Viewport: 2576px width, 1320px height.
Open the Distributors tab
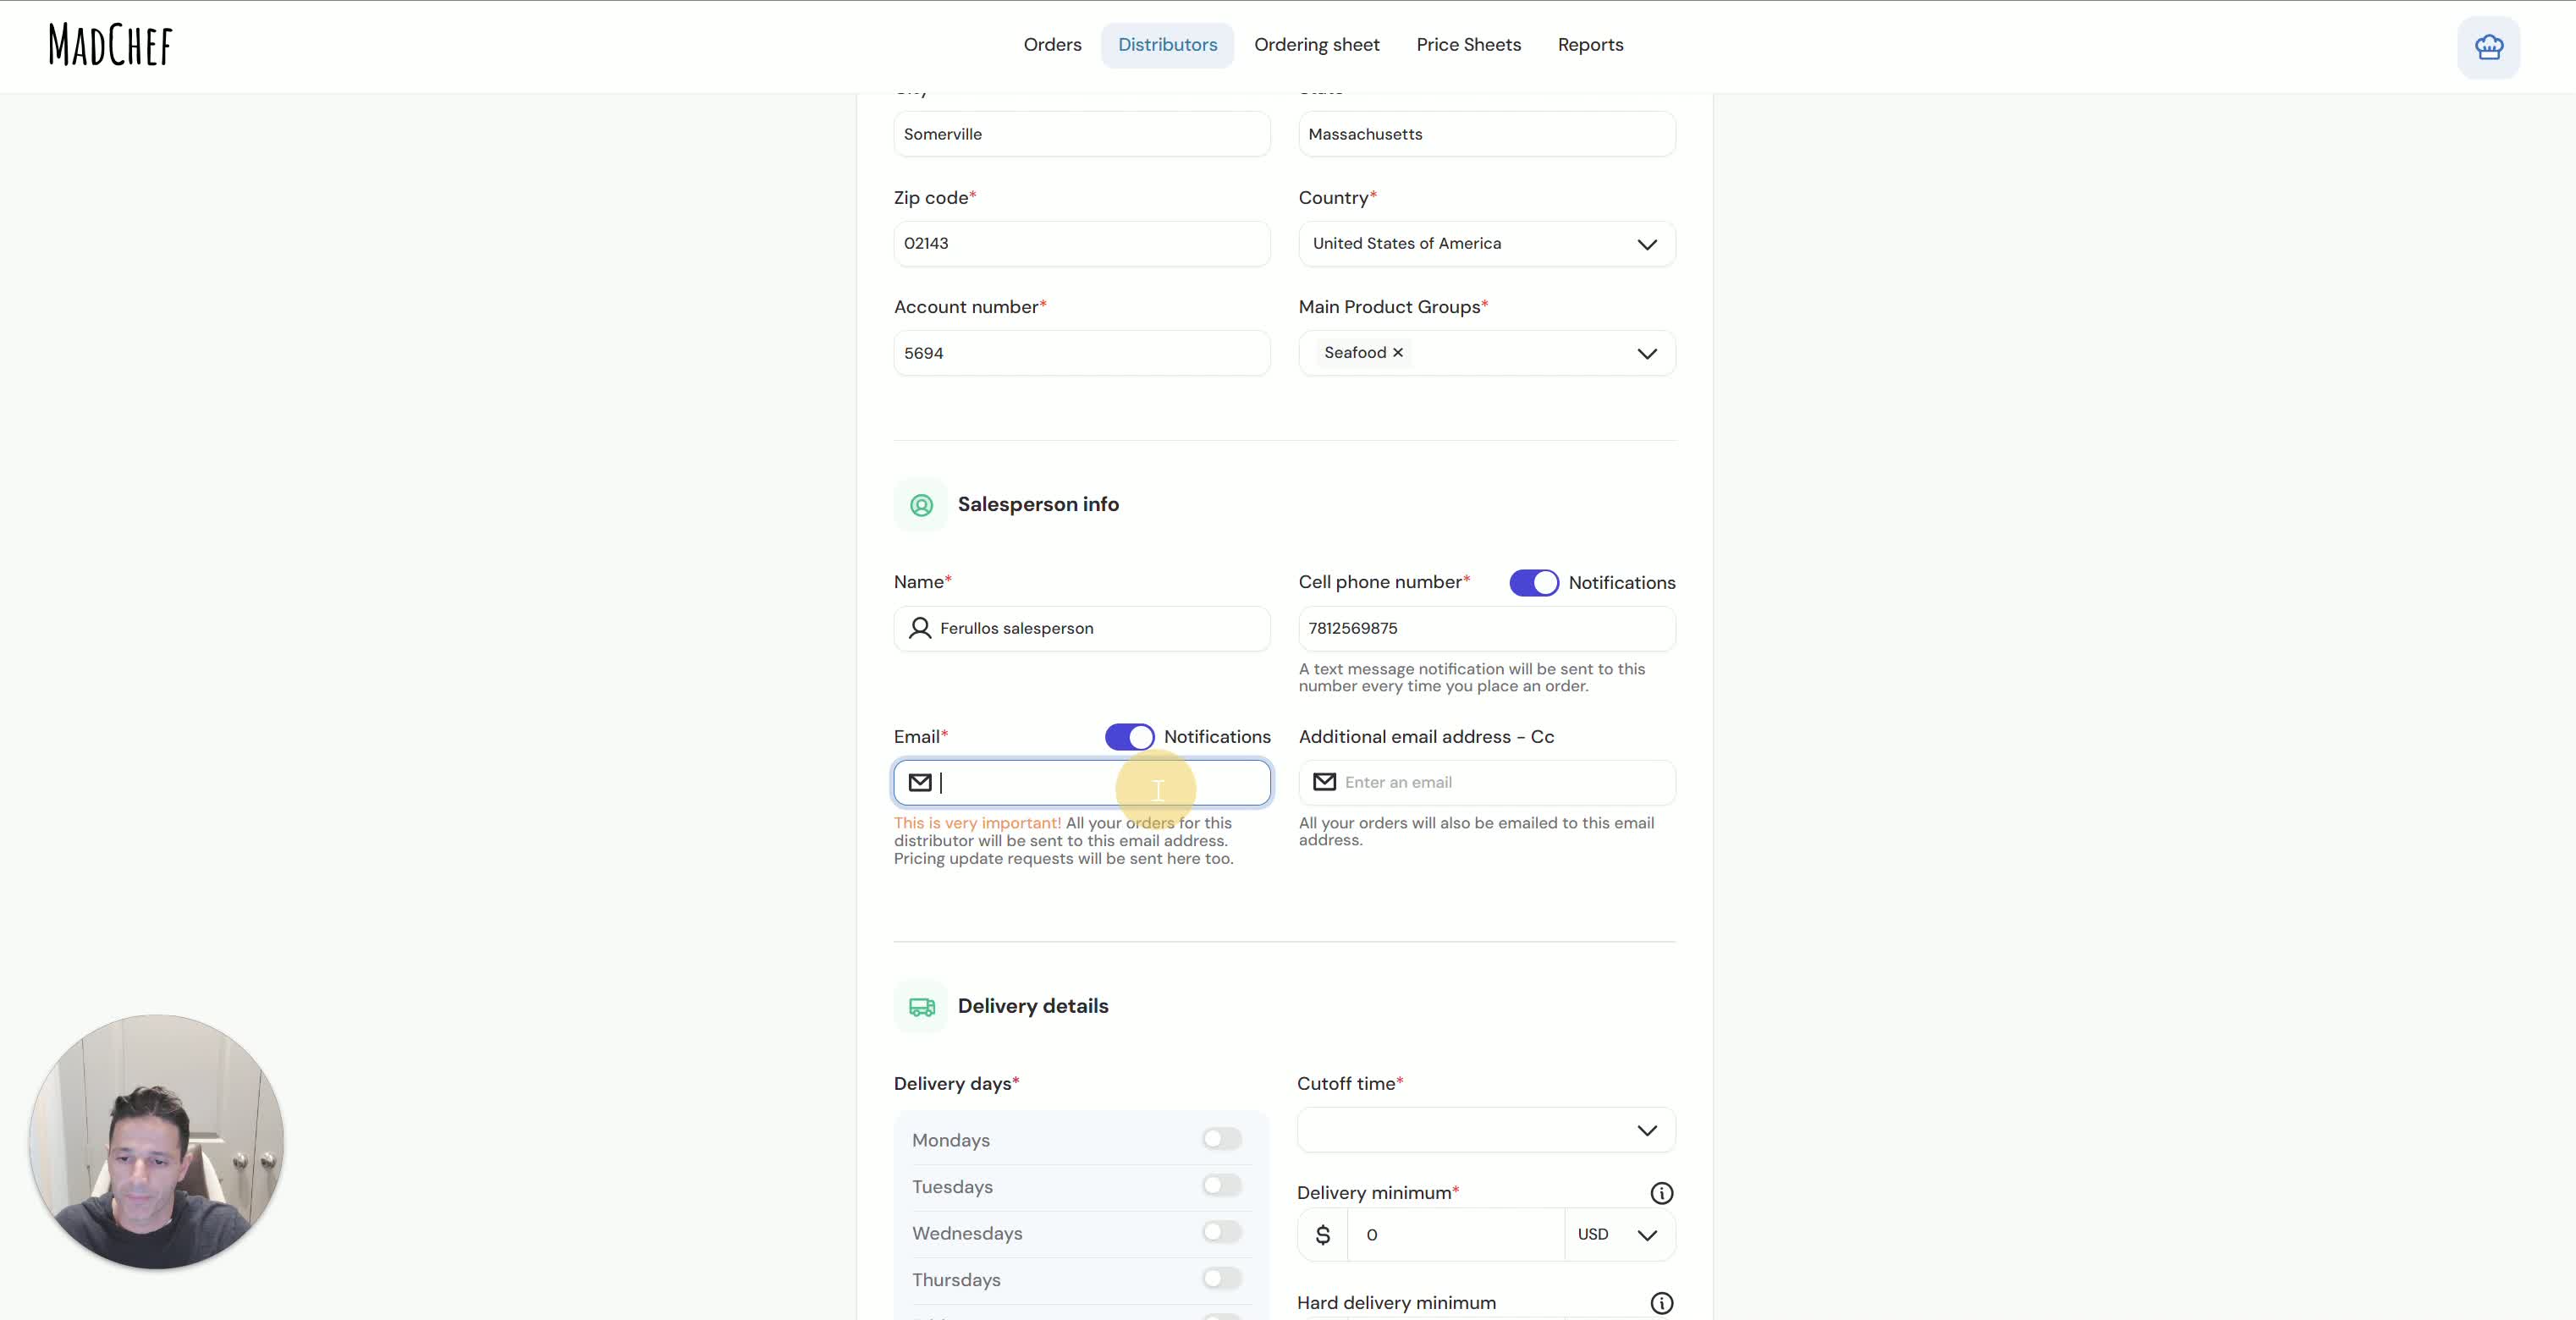click(1167, 45)
